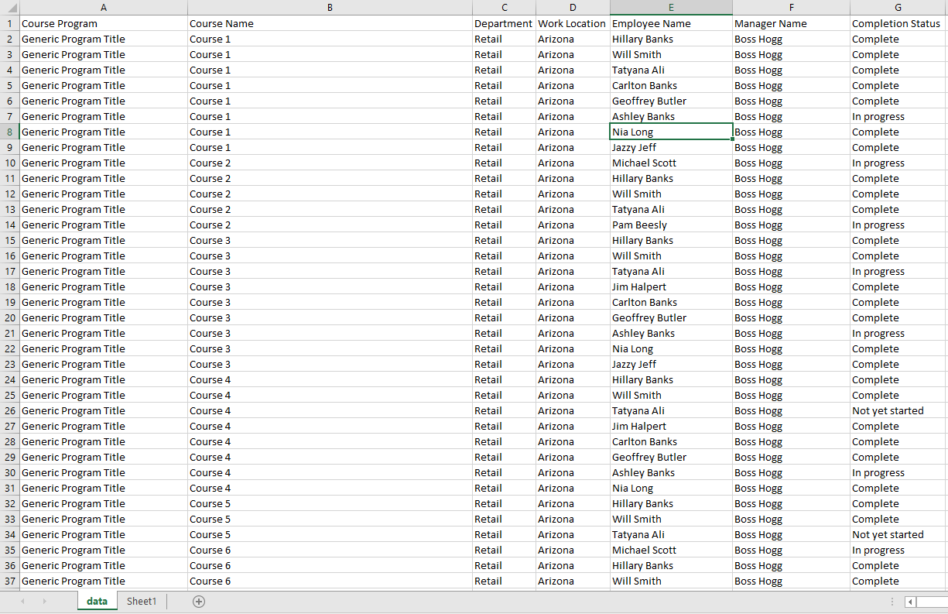This screenshot has width=948, height=614.
Task: Select Retail cell in row 20
Action: 504,317
